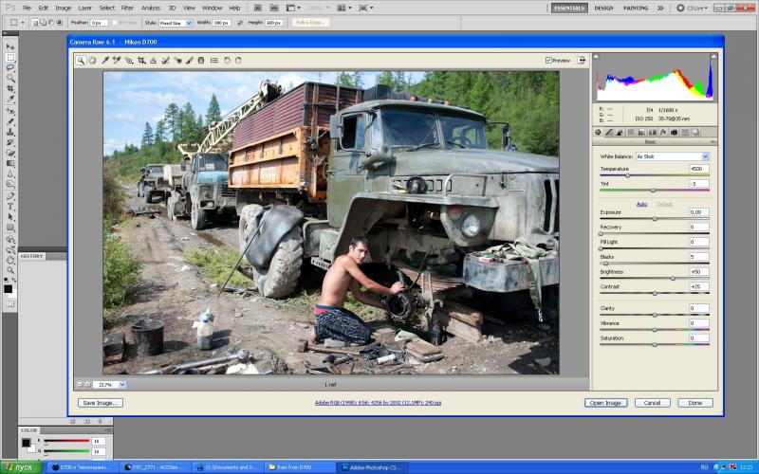The width and height of the screenshot is (759, 474).
Task: Click the Brightness slider
Action: [x=655, y=279]
